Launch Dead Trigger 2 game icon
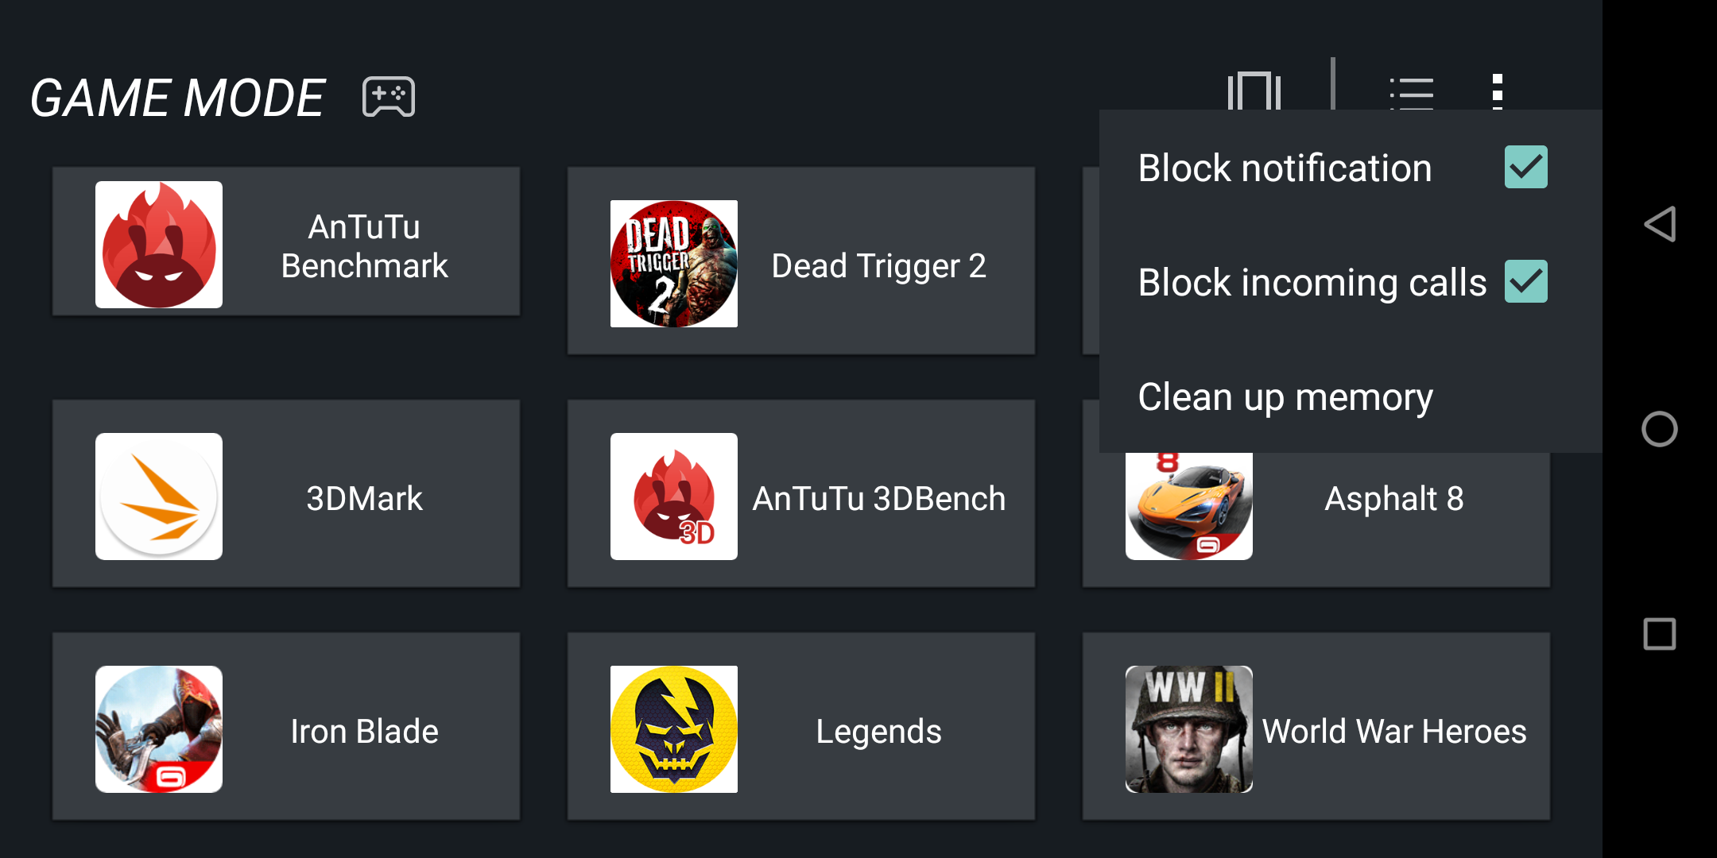 673,264
